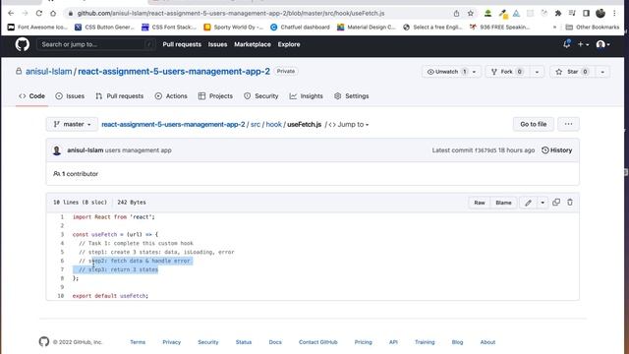This screenshot has height=354, width=629.
Task: Click the browser forward arrow
Action: point(25,13)
